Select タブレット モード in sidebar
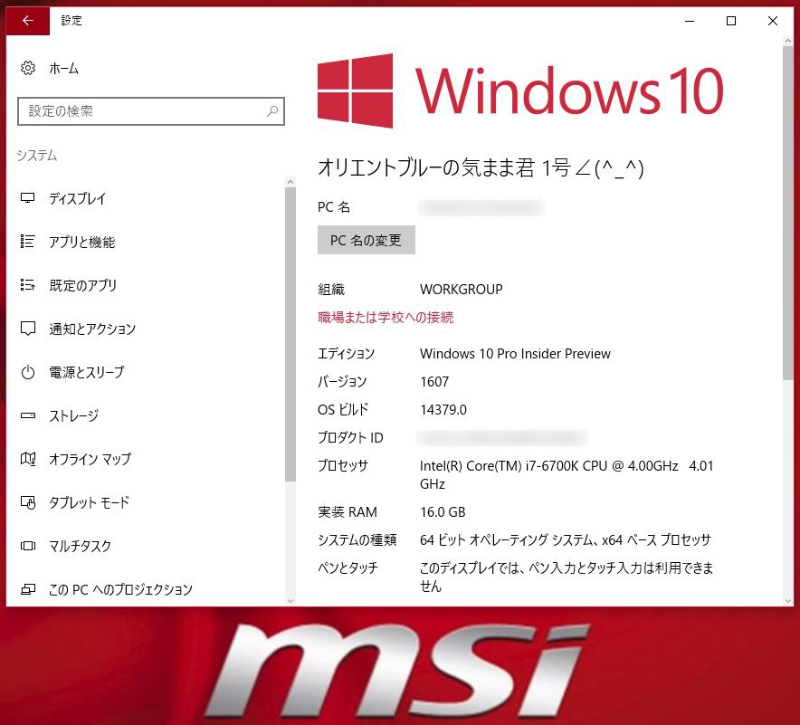This screenshot has width=800, height=725. click(x=89, y=502)
